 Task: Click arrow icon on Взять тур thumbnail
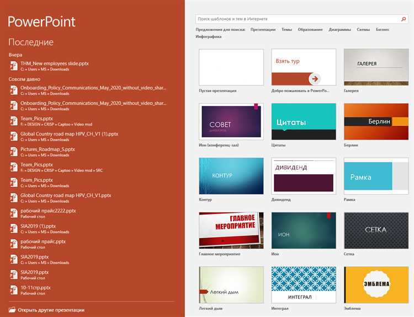(315, 79)
